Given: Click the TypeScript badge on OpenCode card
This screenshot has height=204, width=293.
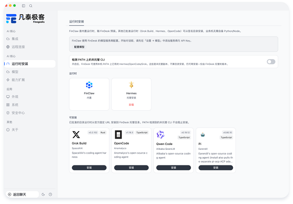Looking at the screenshot, I should 142,132.
